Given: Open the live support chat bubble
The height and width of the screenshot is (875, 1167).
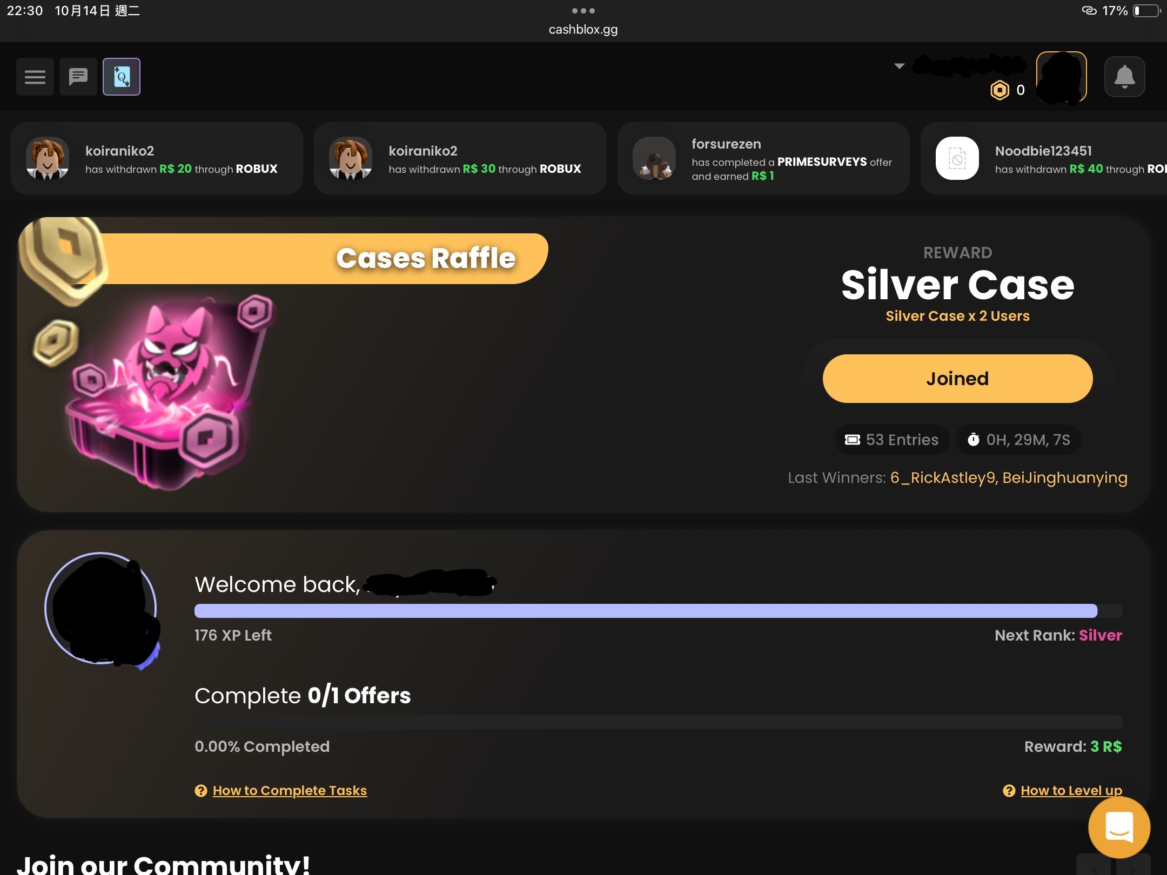Looking at the screenshot, I should (x=1119, y=827).
